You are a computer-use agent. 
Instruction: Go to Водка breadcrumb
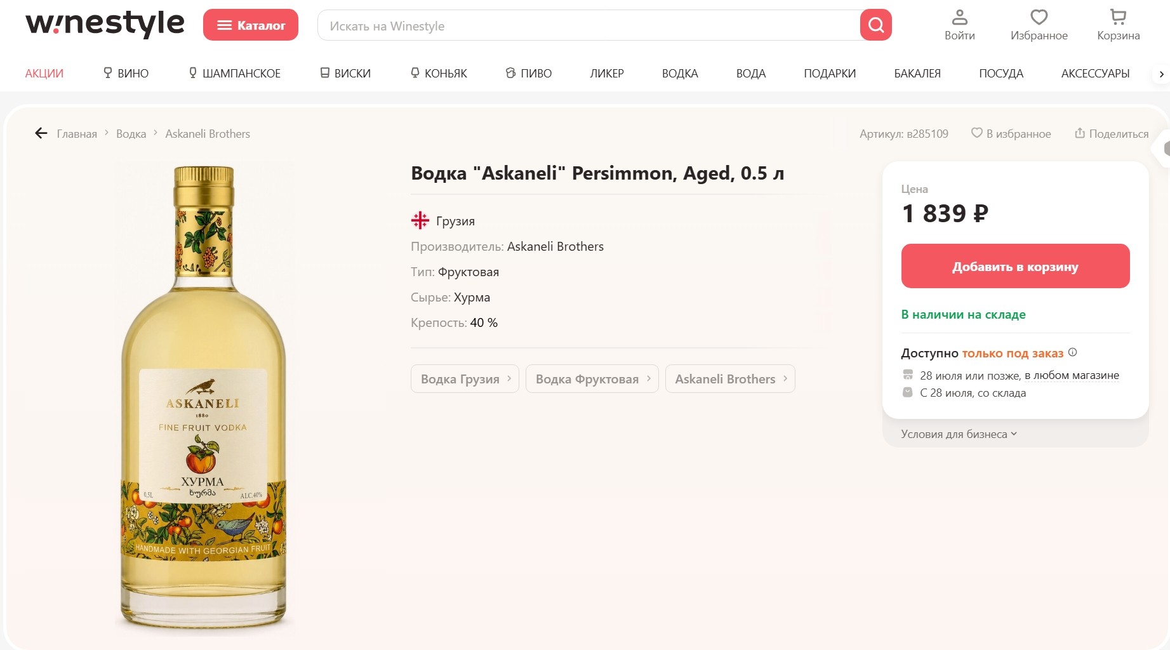[131, 134]
